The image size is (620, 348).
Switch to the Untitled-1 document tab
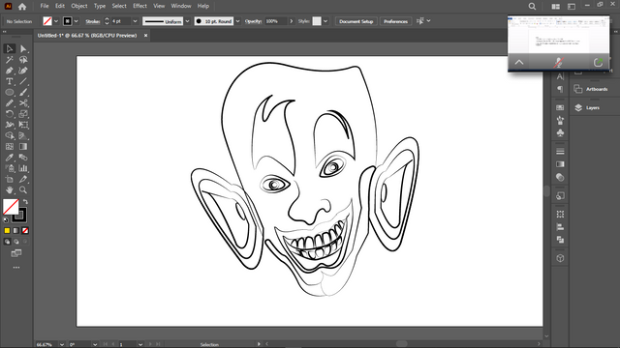tap(87, 36)
